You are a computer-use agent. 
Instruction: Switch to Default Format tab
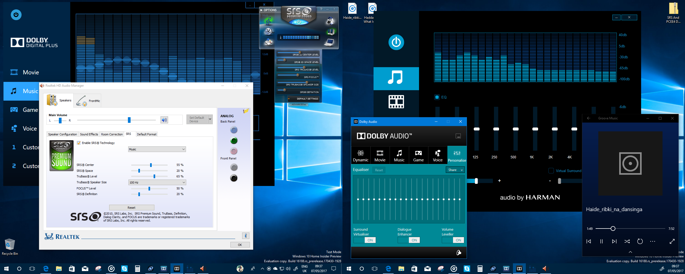click(147, 134)
